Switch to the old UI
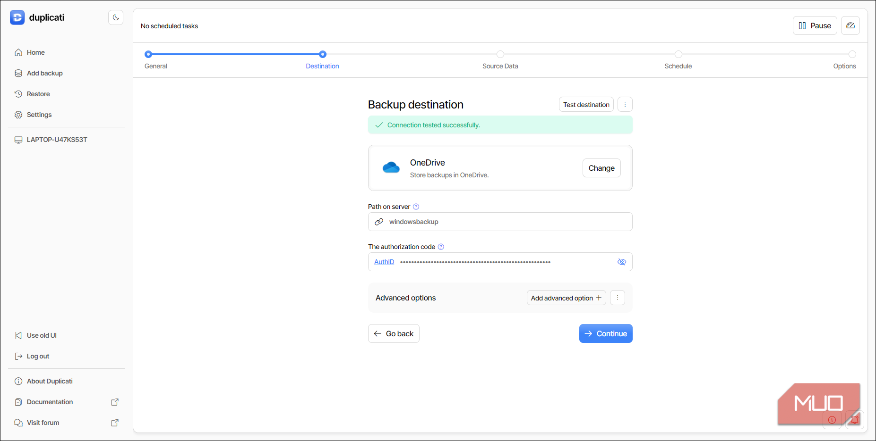Screen dimensions: 876x441 click(42, 335)
